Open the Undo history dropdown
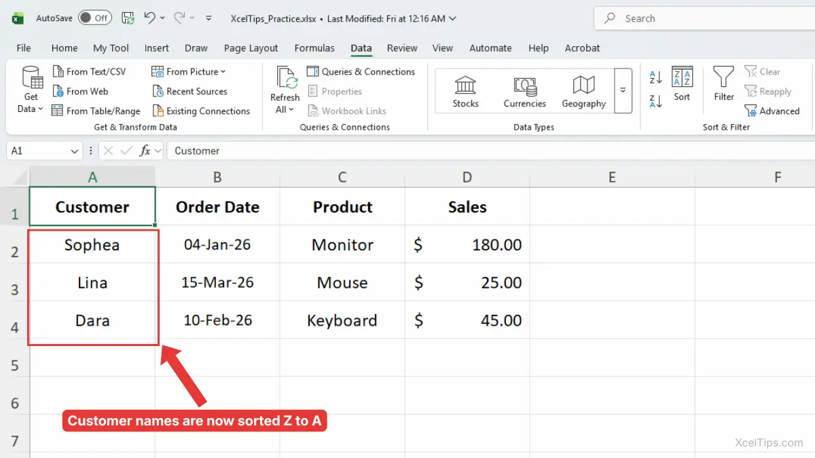Image resolution: width=815 pixels, height=458 pixels. 162,18
